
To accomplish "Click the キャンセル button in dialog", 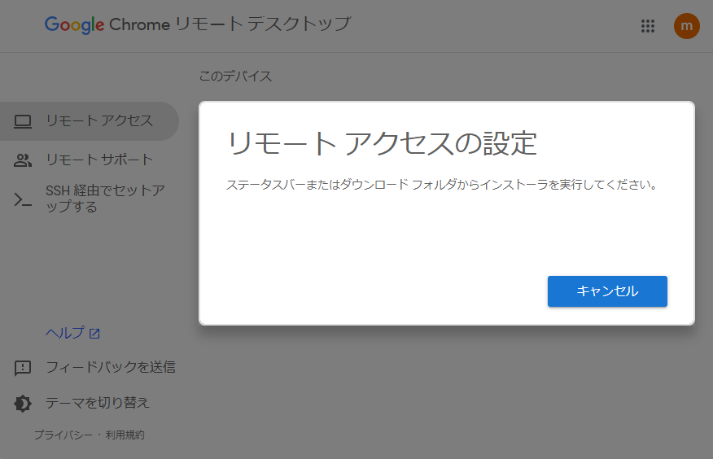I will tap(607, 291).
